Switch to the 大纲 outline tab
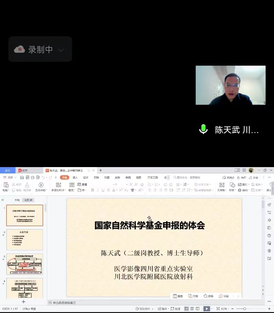Viewport: 274px width, 313px height. coord(17,200)
